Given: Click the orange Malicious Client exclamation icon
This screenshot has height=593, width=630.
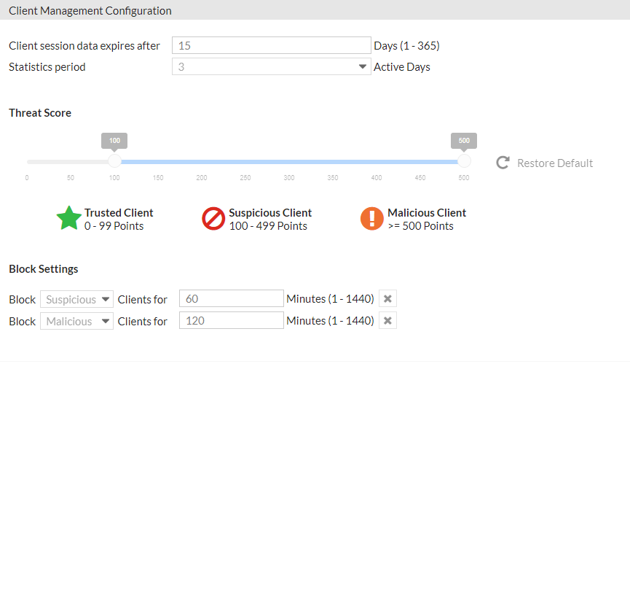Looking at the screenshot, I should click(372, 219).
